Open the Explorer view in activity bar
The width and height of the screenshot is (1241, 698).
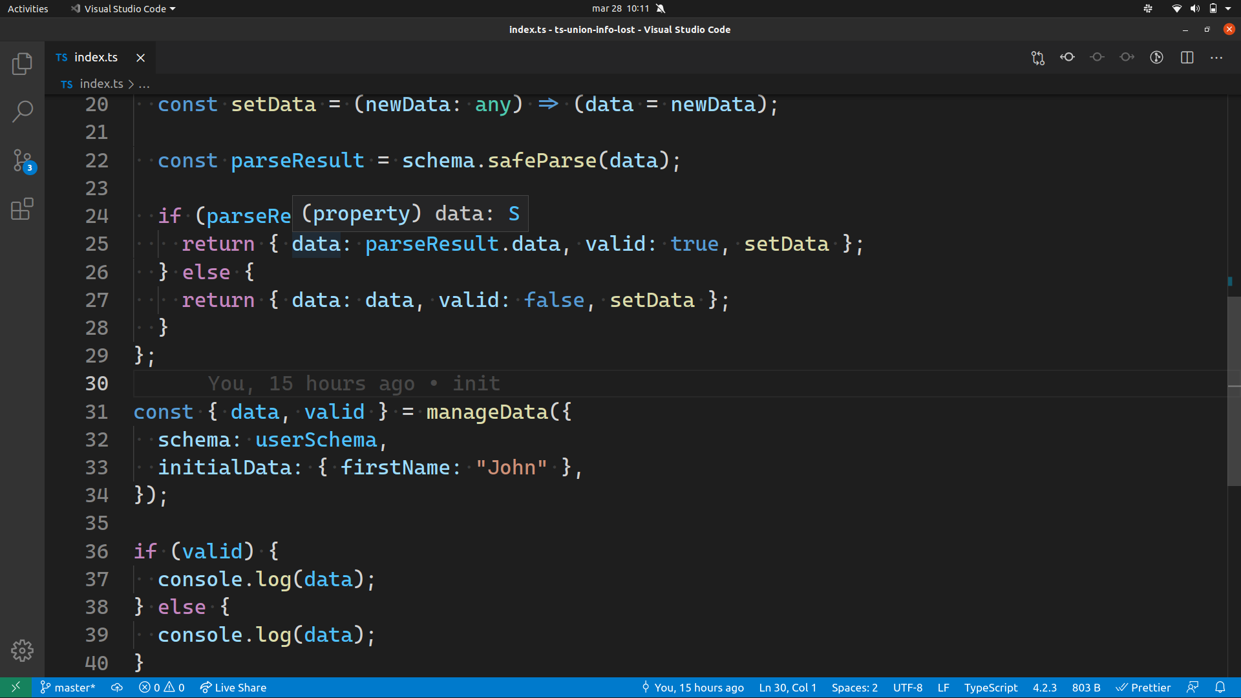pos(22,63)
